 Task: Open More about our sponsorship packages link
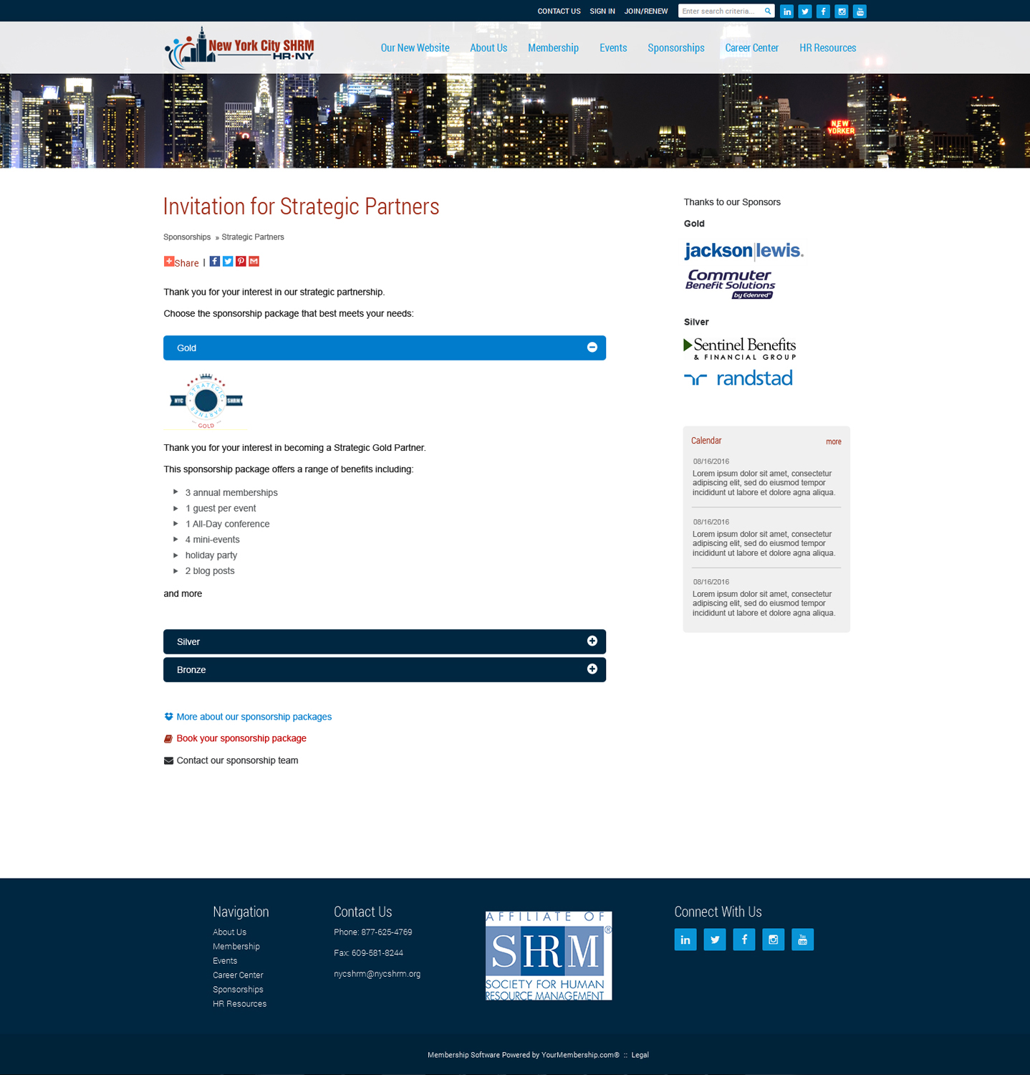(254, 717)
